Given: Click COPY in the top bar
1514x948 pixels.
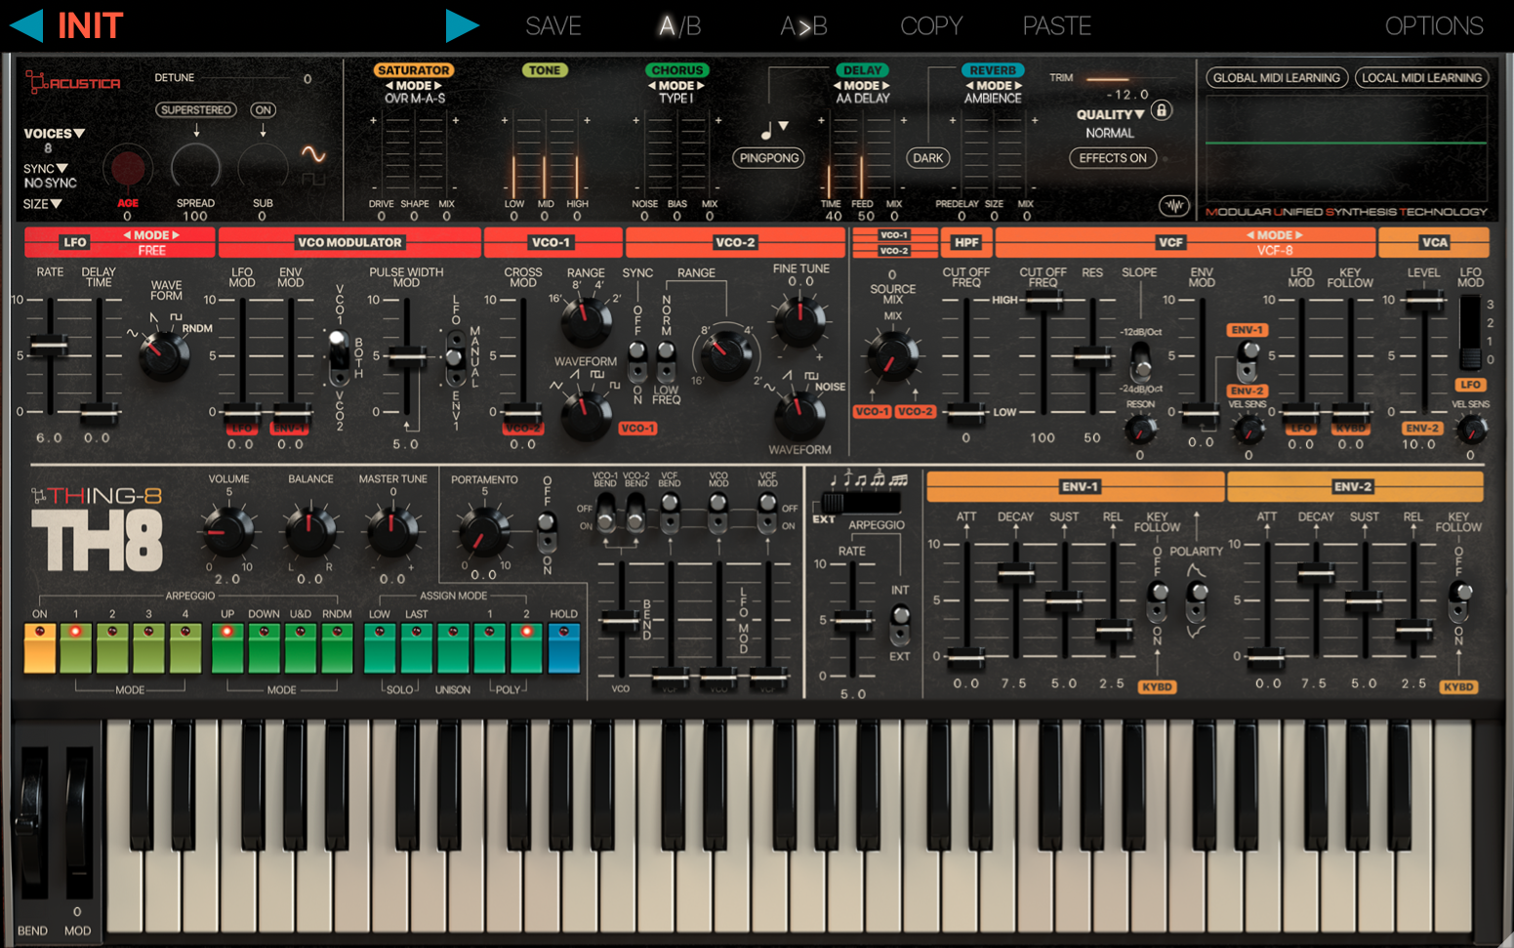Looking at the screenshot, I should pos(931,26).
